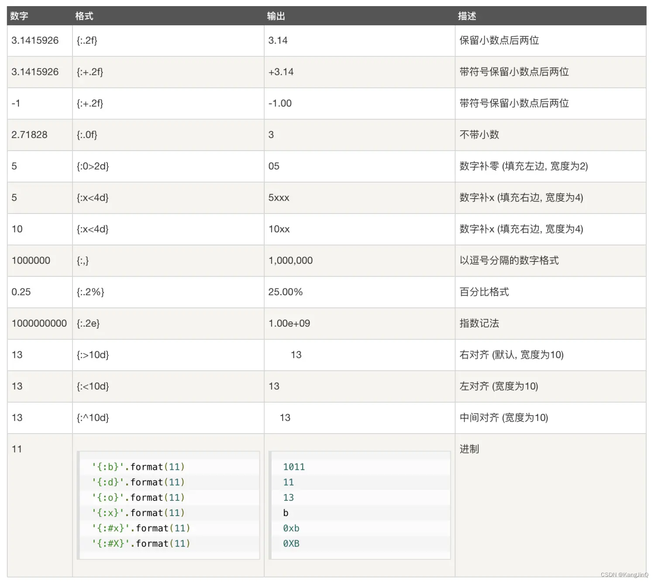This screenshot has height=582, width=655.
Task: Click the 输出 column header
Action: click(x=276, y=16)
